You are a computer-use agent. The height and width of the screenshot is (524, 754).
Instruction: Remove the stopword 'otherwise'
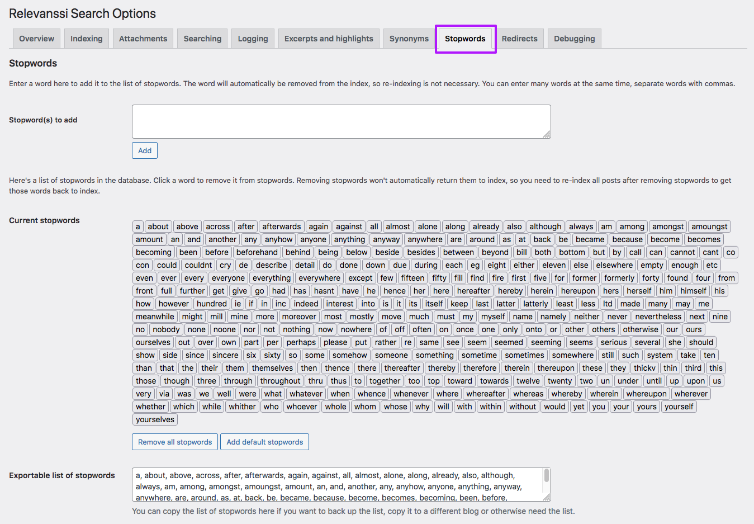[x=641, y=329]
